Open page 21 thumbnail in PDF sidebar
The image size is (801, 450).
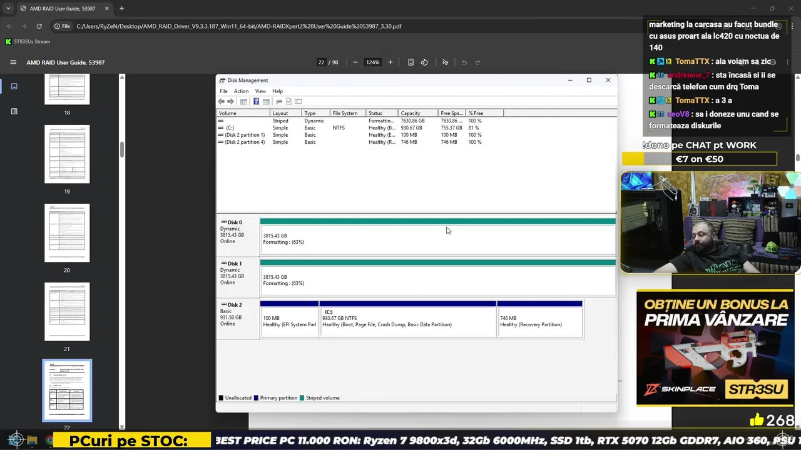[x=67, y=312]
